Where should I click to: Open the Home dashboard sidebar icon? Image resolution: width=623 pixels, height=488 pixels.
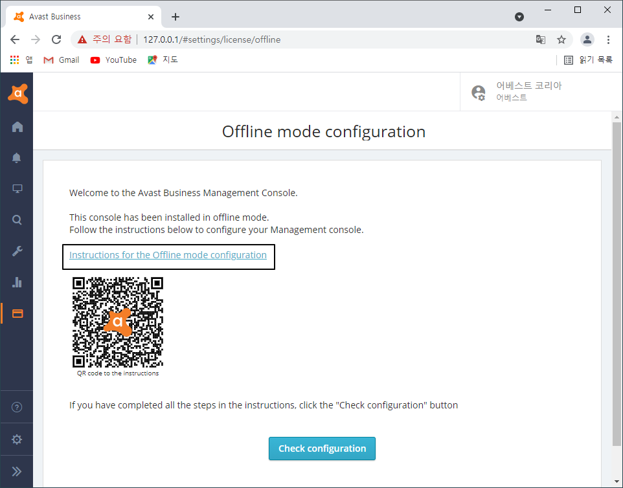click(17, 127)
